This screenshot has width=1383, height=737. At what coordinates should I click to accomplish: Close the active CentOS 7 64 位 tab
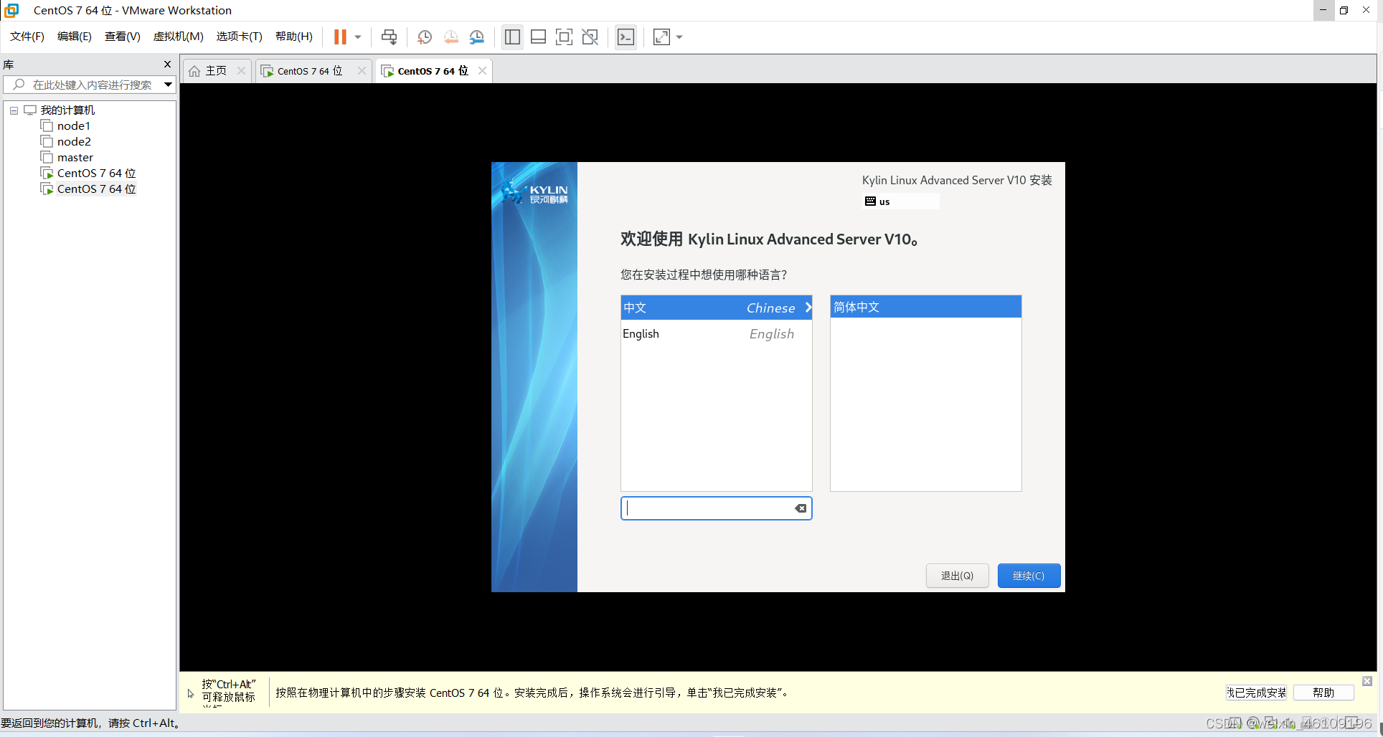[482, 71]
